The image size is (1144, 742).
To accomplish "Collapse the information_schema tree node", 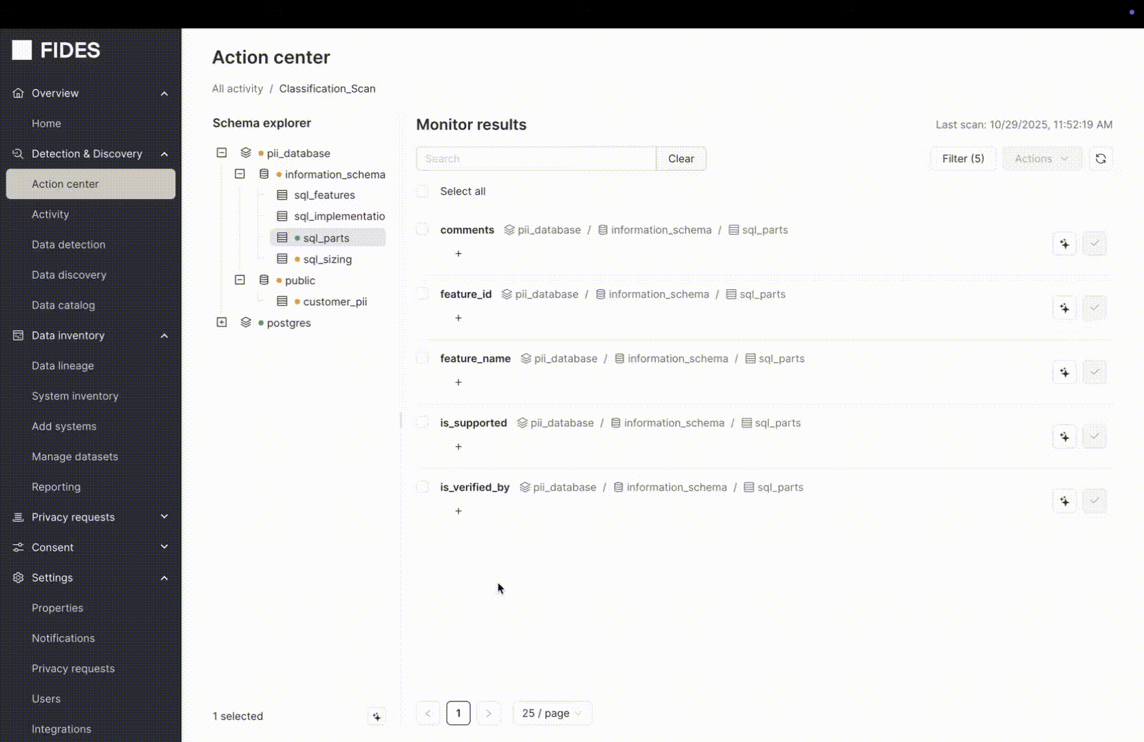I will point(240,174).
